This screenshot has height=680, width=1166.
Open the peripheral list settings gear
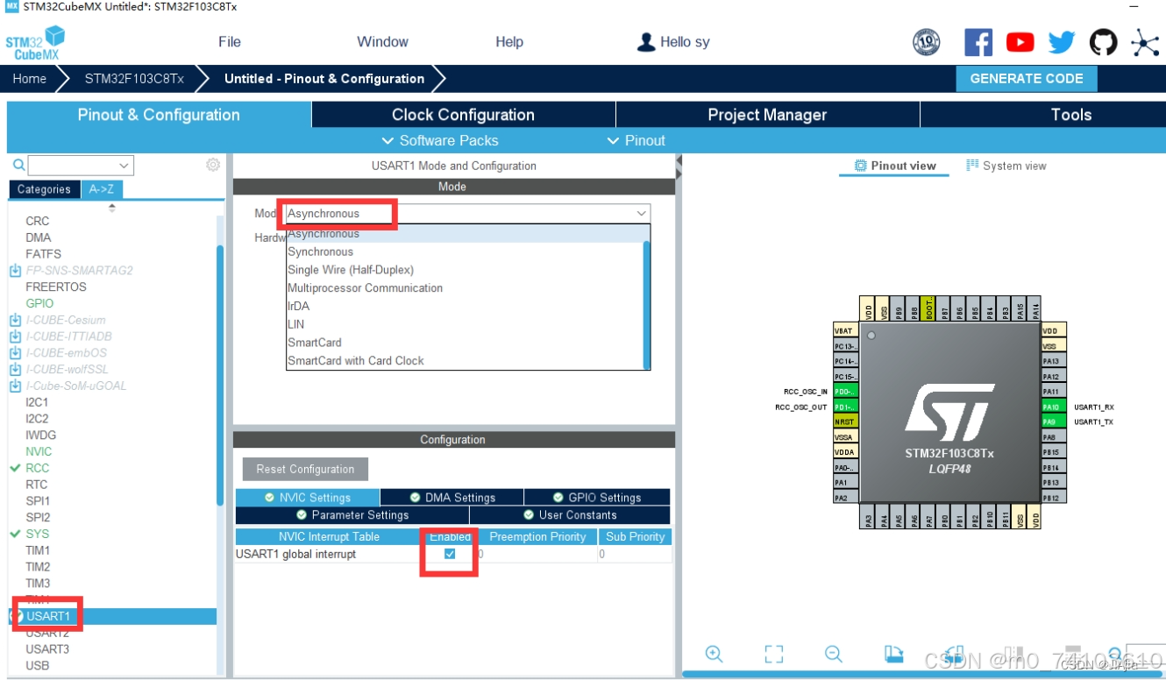click(213, 165)
